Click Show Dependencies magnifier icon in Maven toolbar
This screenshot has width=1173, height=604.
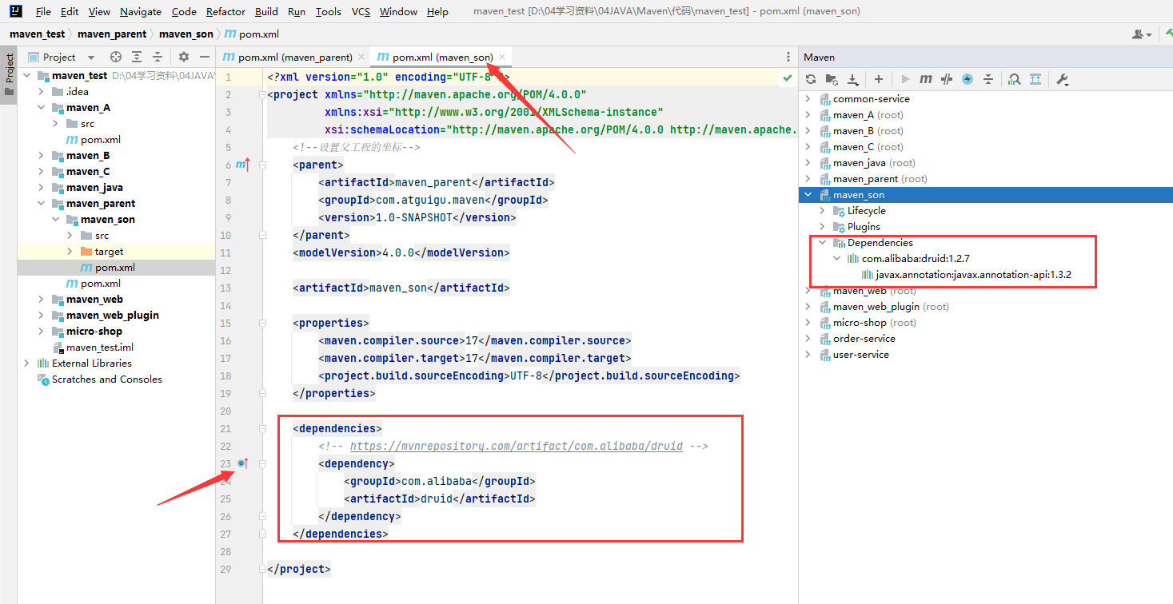1014,79
